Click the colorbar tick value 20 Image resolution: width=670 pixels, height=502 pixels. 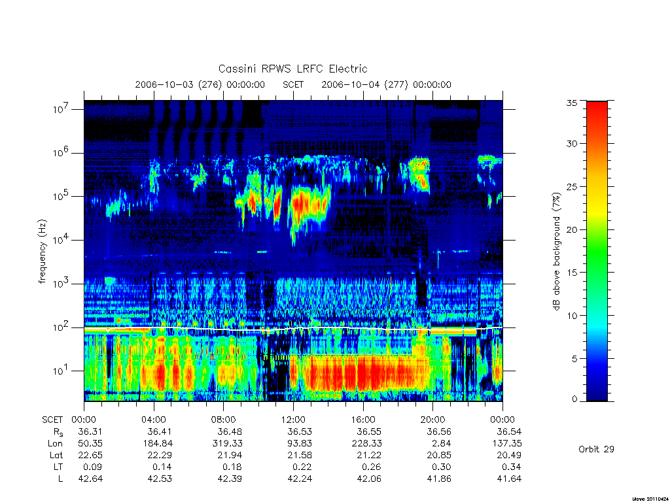click(x=572, y=229)
